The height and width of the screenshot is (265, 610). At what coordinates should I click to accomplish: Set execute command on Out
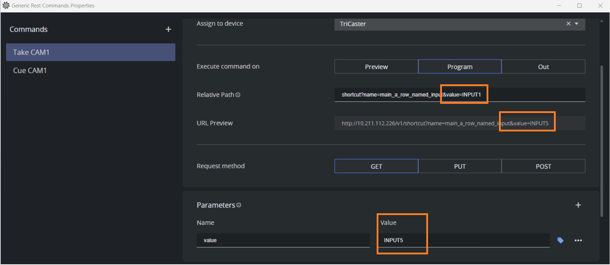pyautogui.click(x=543, y=67)
